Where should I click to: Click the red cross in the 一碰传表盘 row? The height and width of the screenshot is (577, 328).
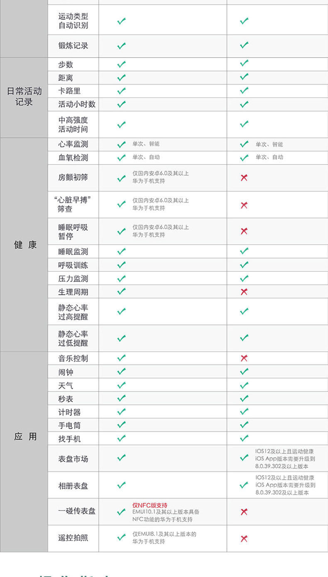(244, 512)
